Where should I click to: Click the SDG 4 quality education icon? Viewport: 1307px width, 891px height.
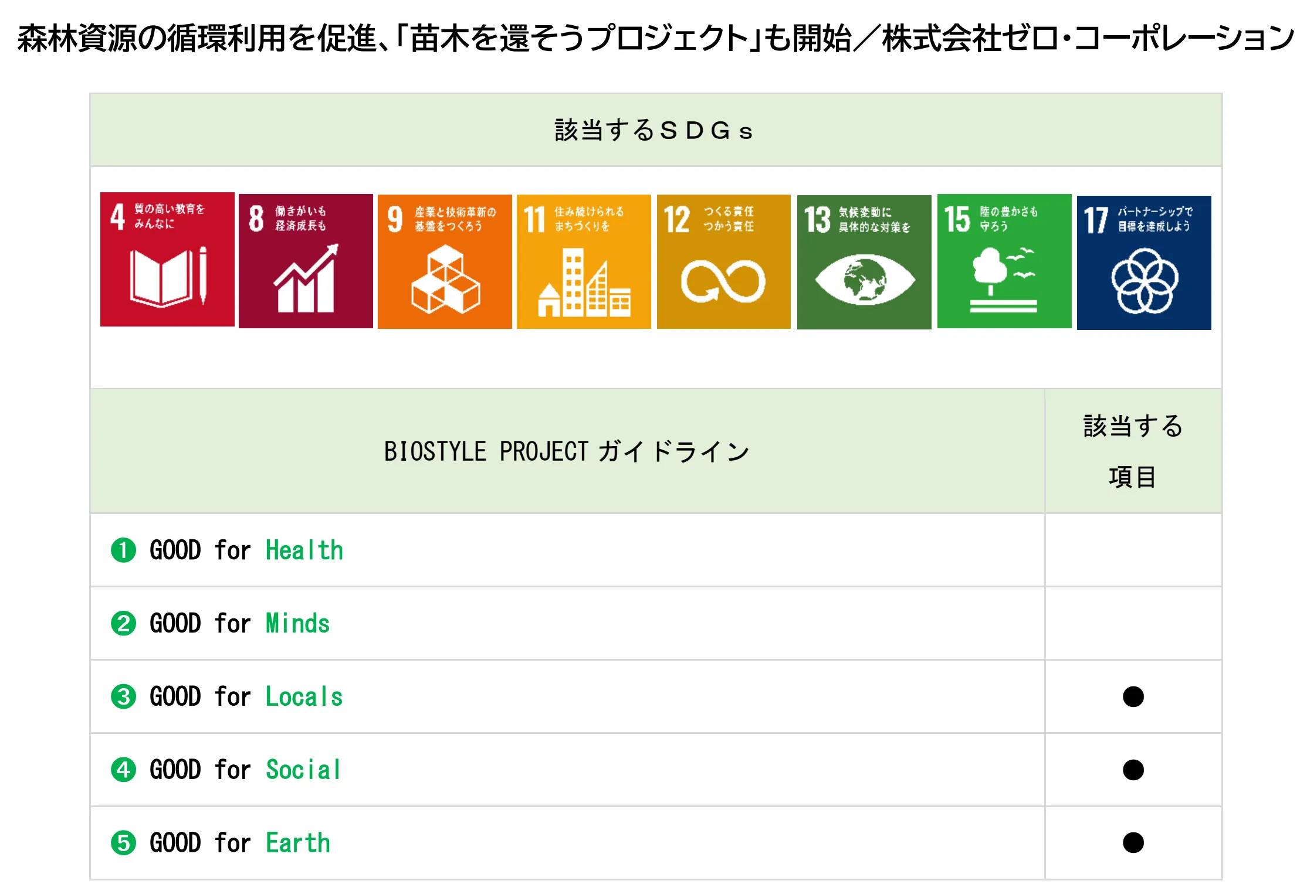click(x=167, y=260)
